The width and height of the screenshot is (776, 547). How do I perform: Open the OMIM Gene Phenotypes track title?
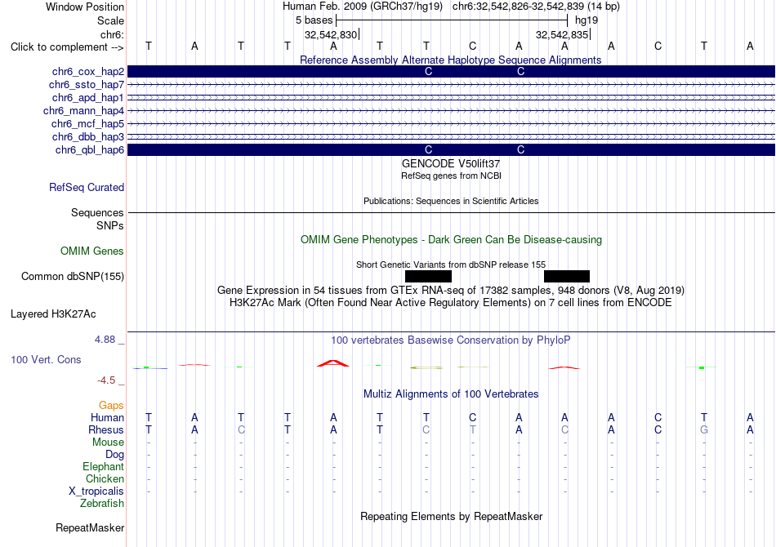(x=451, y=240)
